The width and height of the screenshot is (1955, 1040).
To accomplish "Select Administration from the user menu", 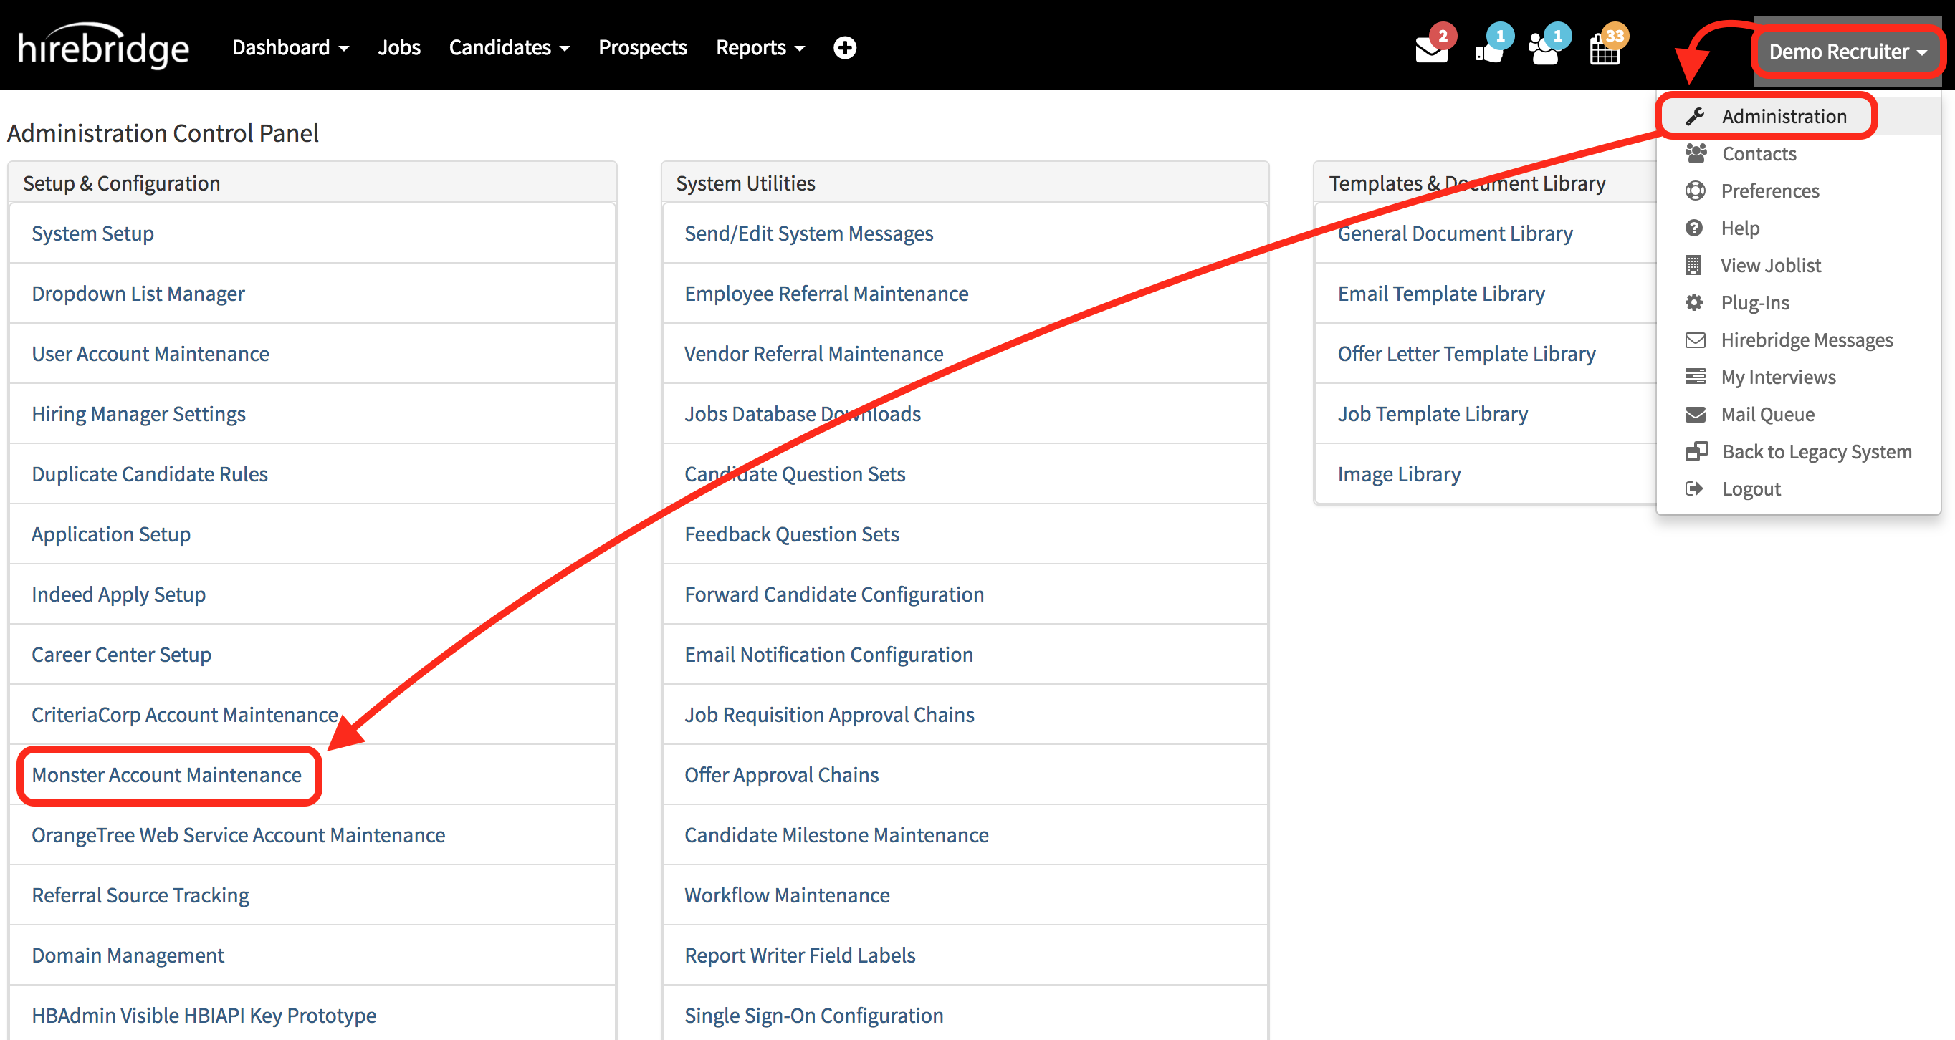I will 1784,116.
